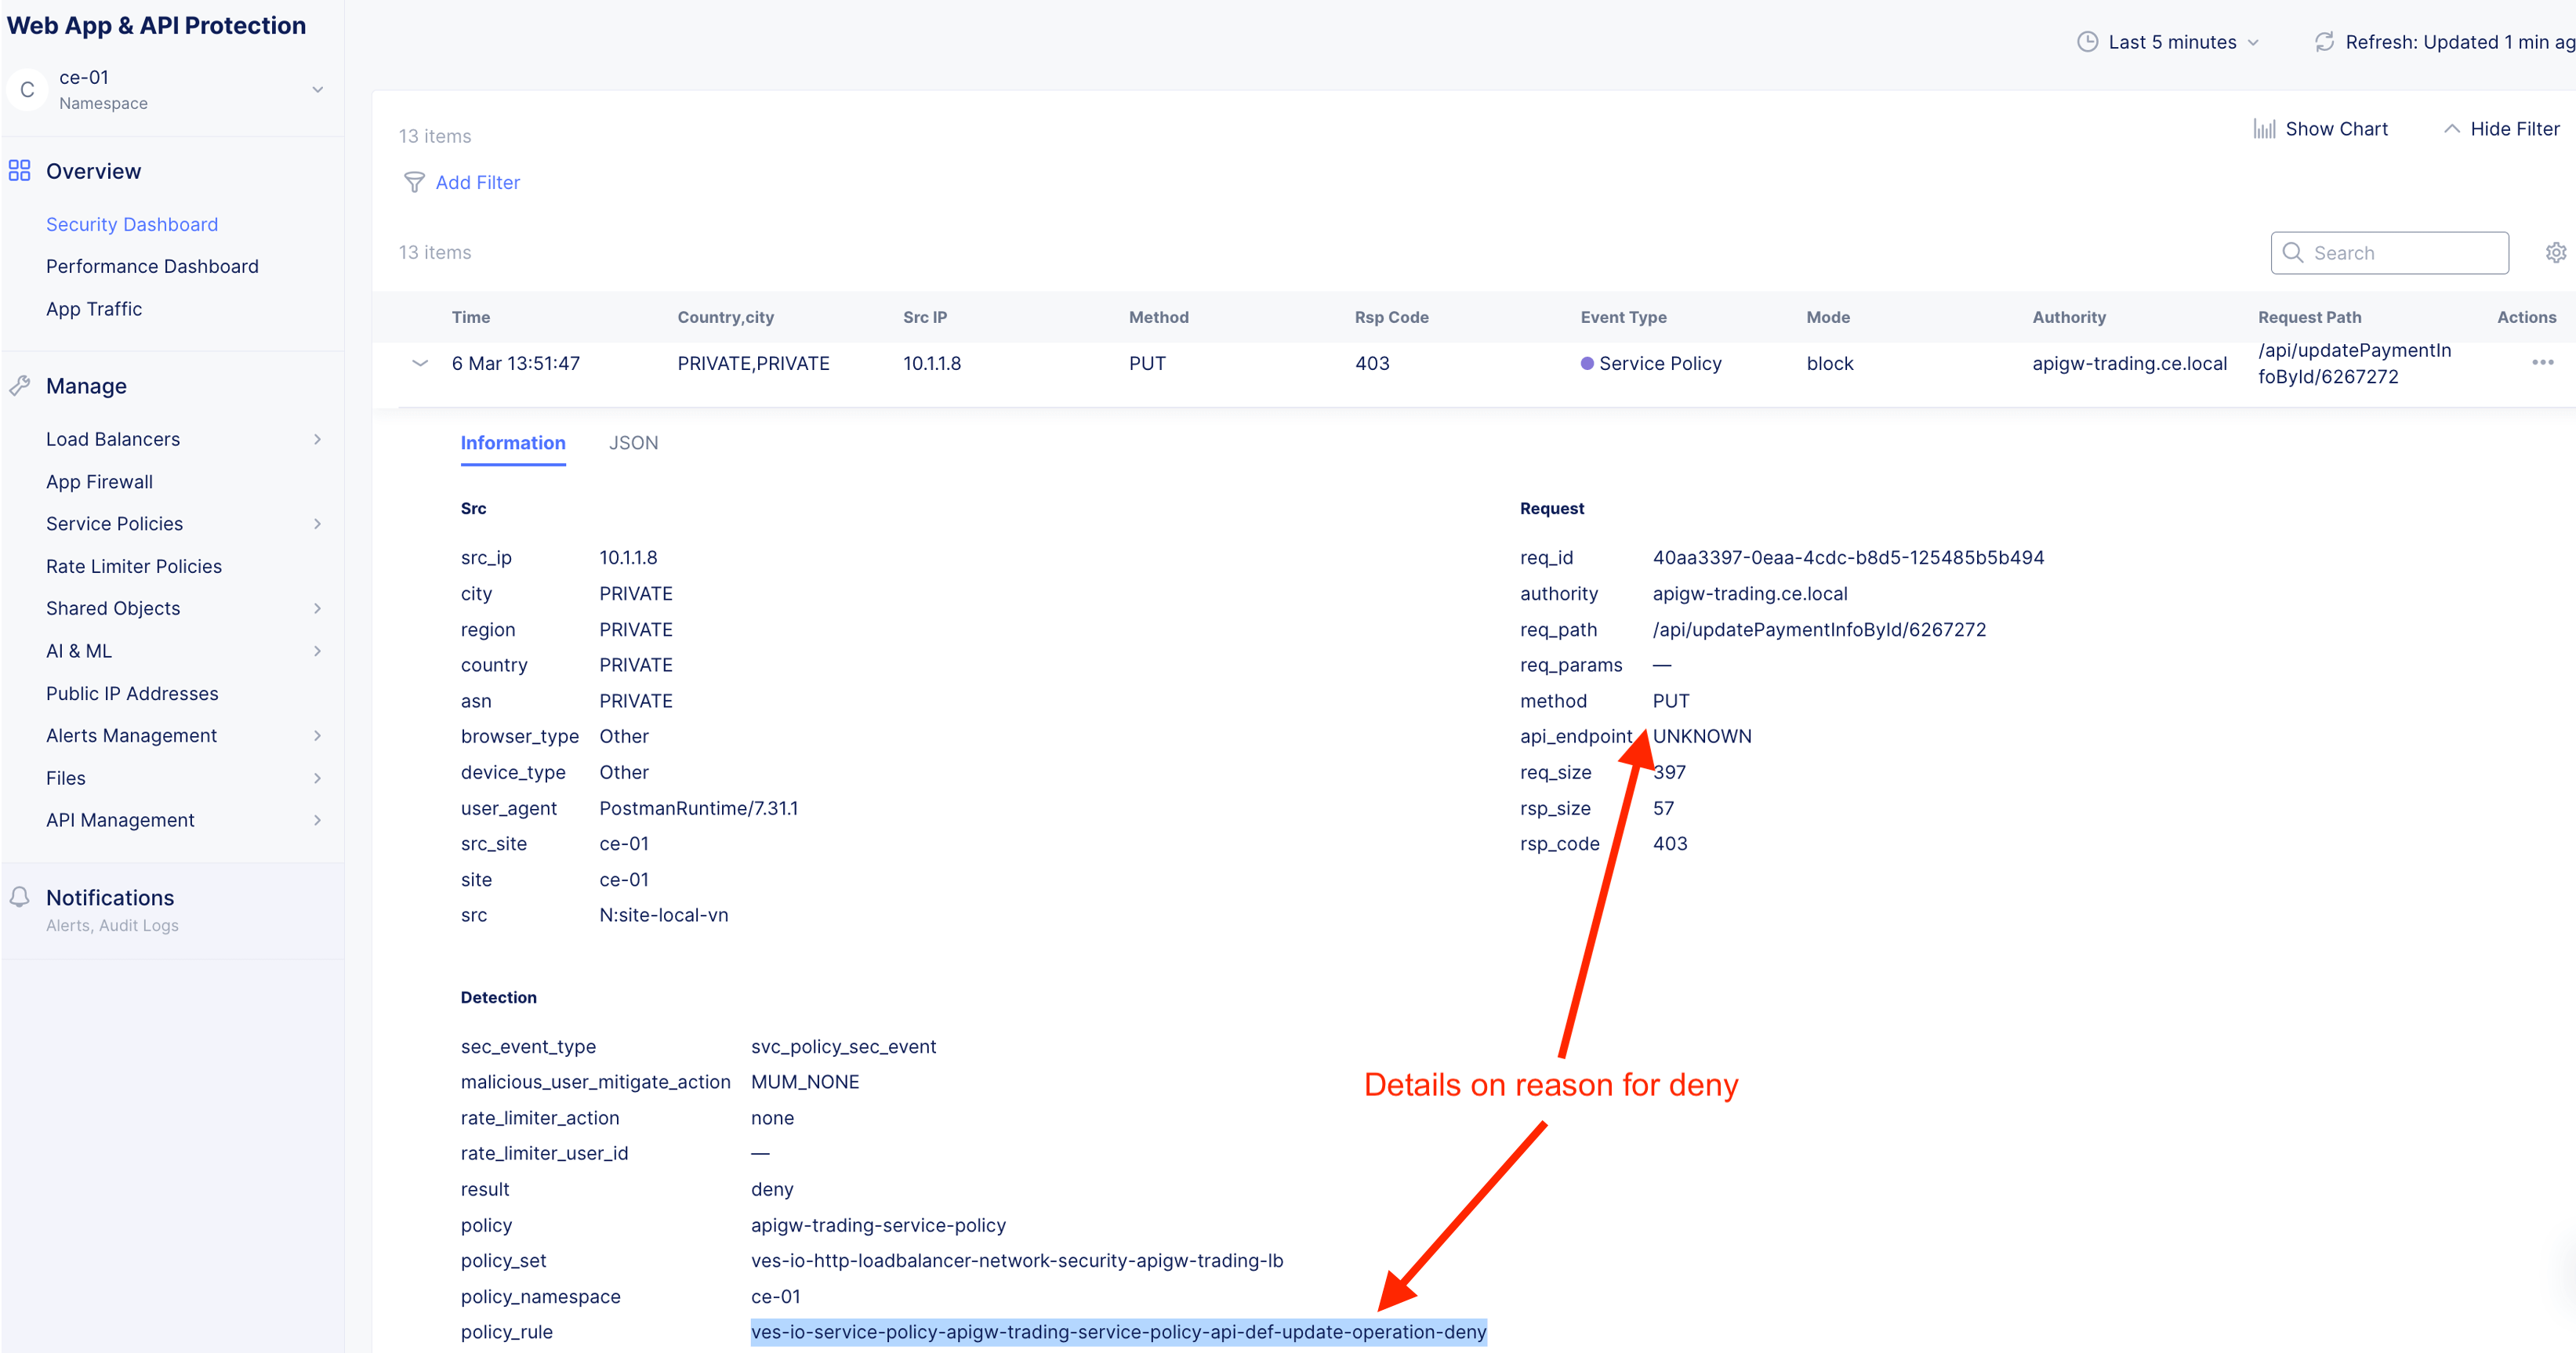The image size is (2576, 1353).
Task: Click the table settings gear icon
Action: tap(2555, 253)
